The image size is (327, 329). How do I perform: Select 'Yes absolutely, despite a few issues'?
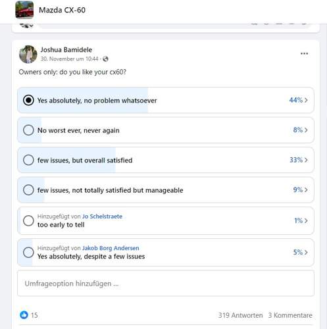tap(28, 252)
